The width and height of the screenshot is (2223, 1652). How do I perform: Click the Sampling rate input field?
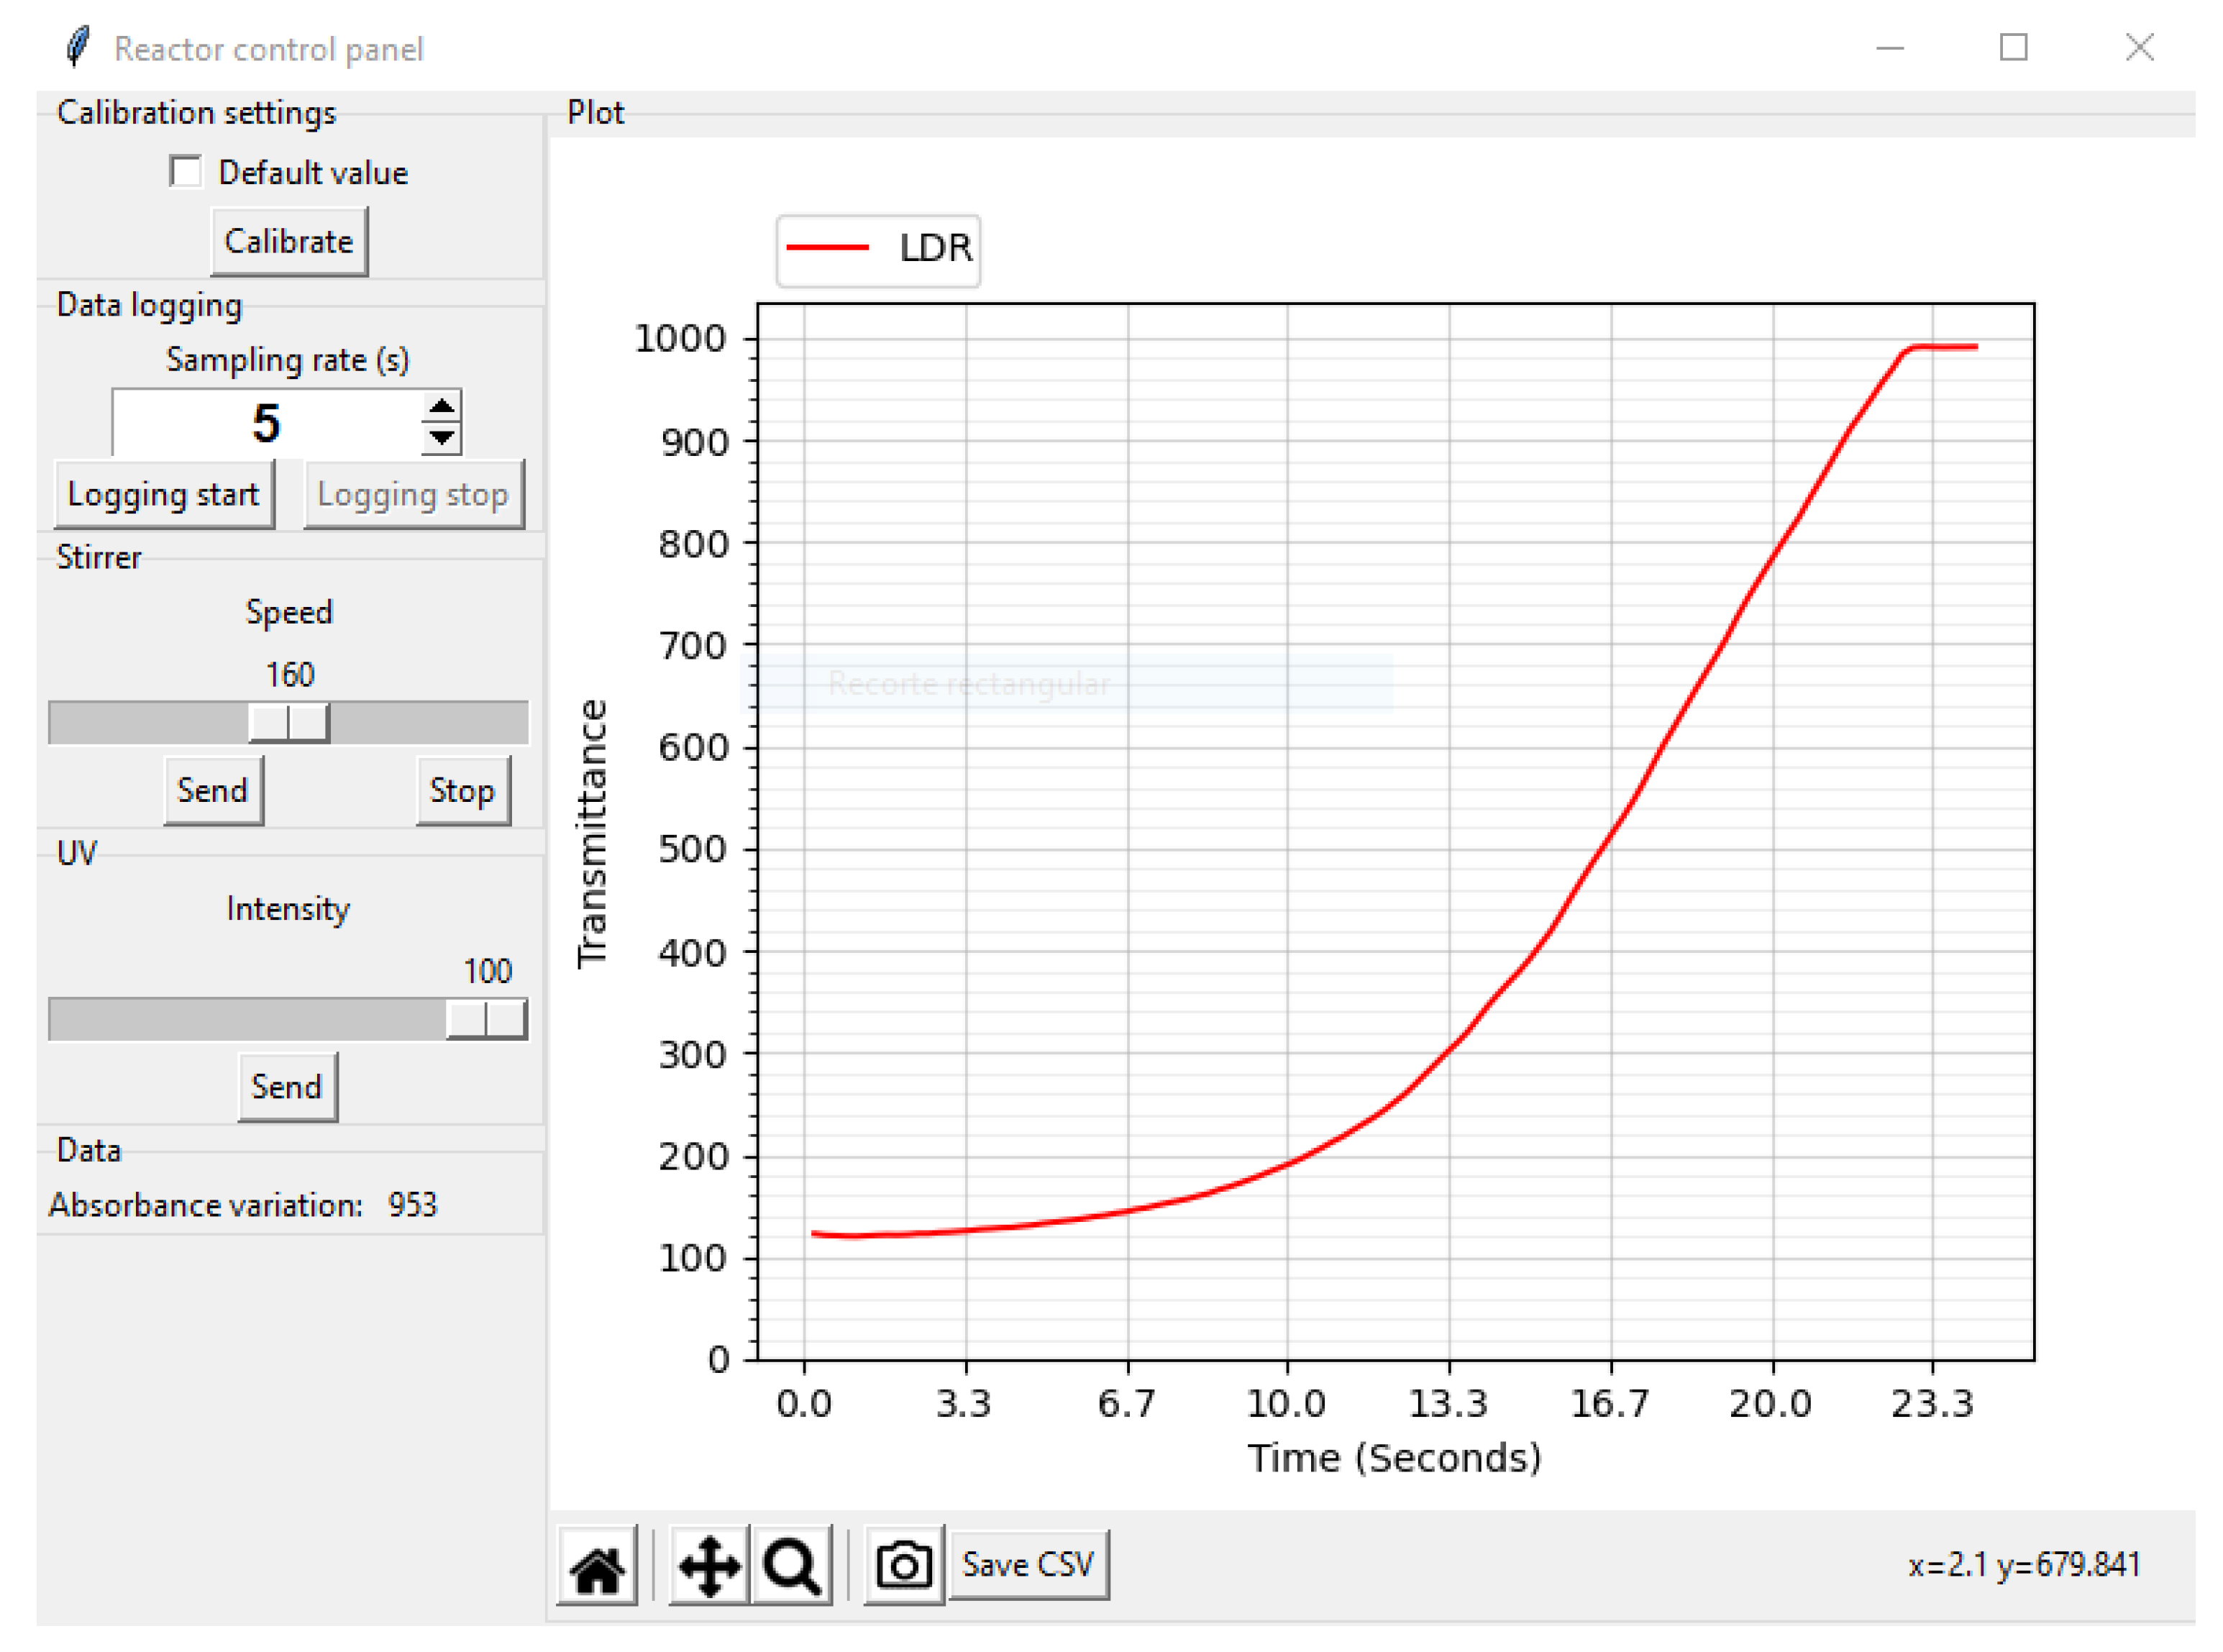pyautogui.click(x=265, y=423)
